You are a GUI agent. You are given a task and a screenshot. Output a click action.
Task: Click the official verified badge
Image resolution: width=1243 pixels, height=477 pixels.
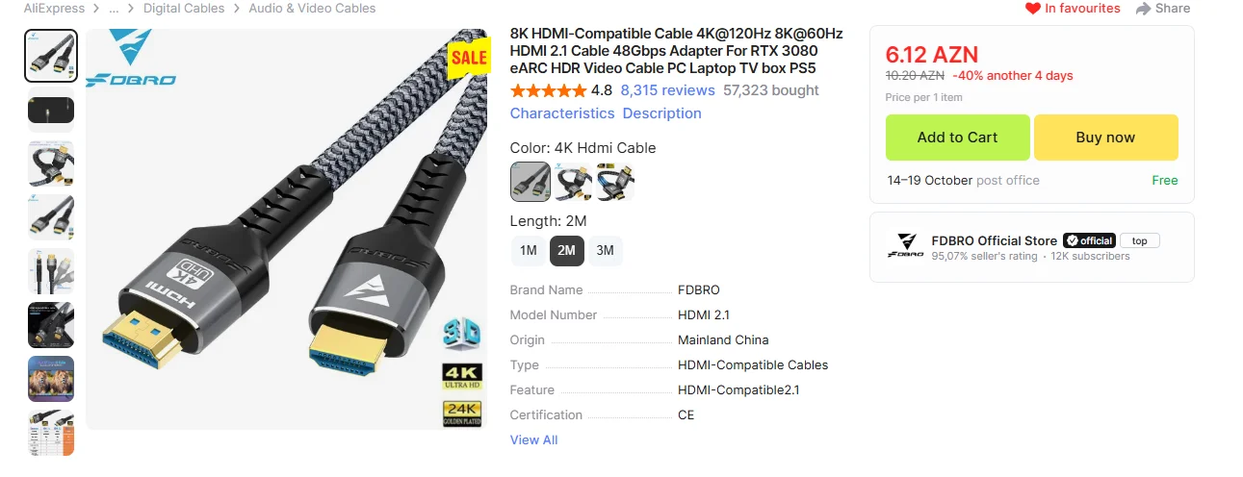[x=1089, y=240]
